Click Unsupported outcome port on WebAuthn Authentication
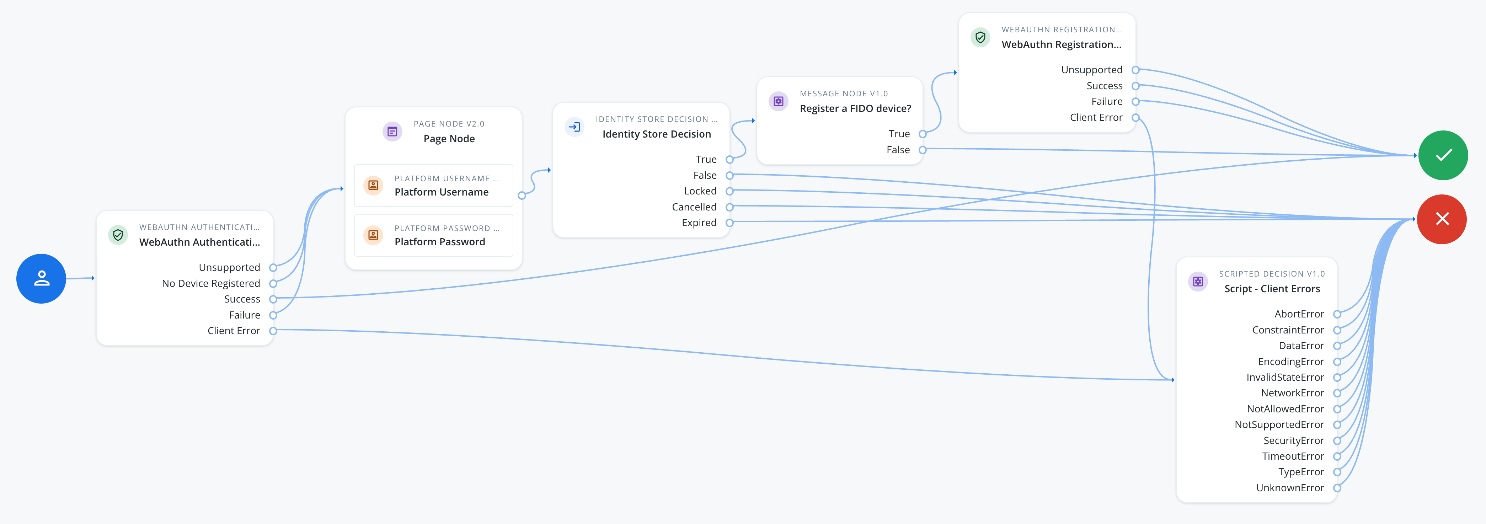1486x524 pixels. [273, 268]
